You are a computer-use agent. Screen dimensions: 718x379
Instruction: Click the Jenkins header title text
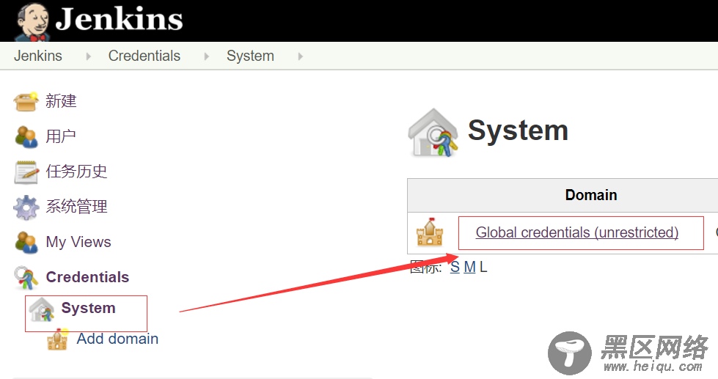click(x=119, y=20)
